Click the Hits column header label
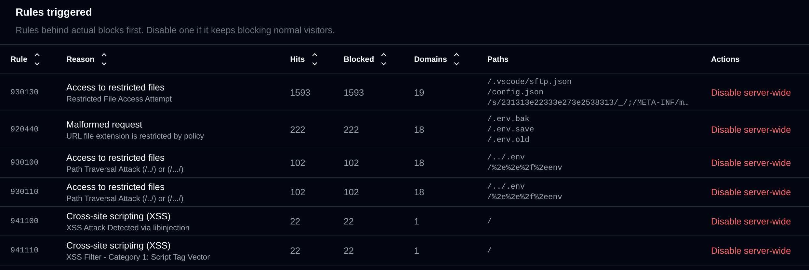Image resolution: width=809 pixels, height=270 pixels. (x=297, y=59)
